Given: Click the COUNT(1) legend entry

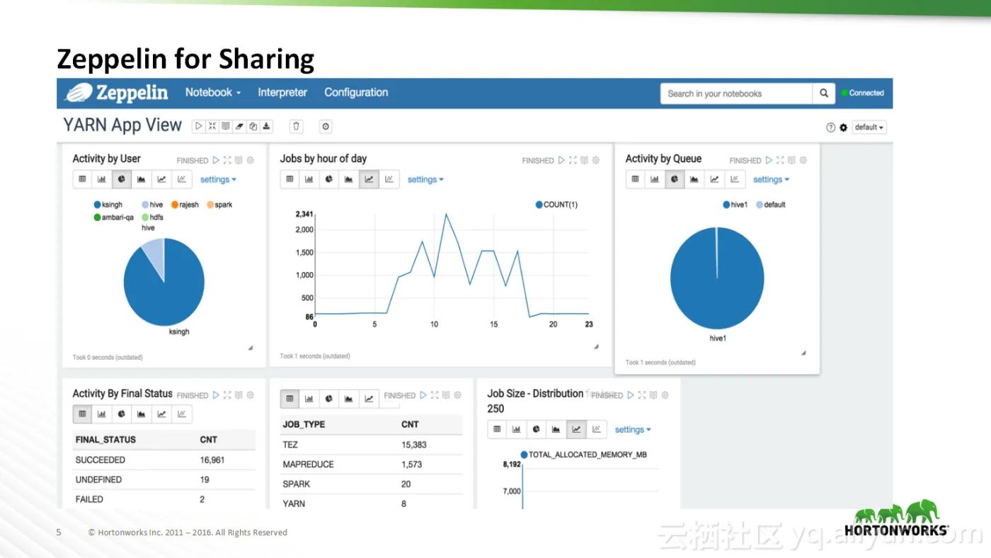Looking at the screenshot, I should tap(556, 205).
